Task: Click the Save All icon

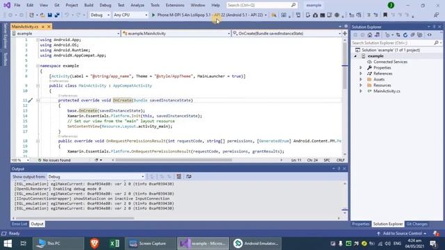Action: coord(57,15)
